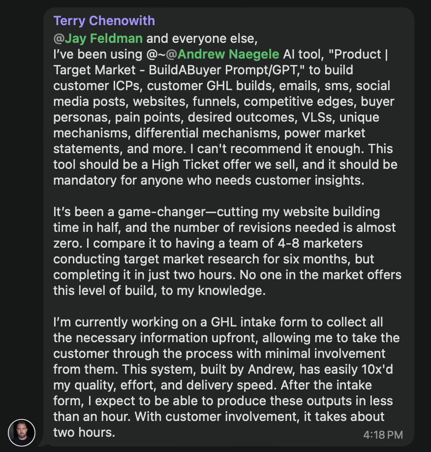
Task: Open the @Andrew Naegele mention
Action: pyautogui.click(x=228, y=54)
